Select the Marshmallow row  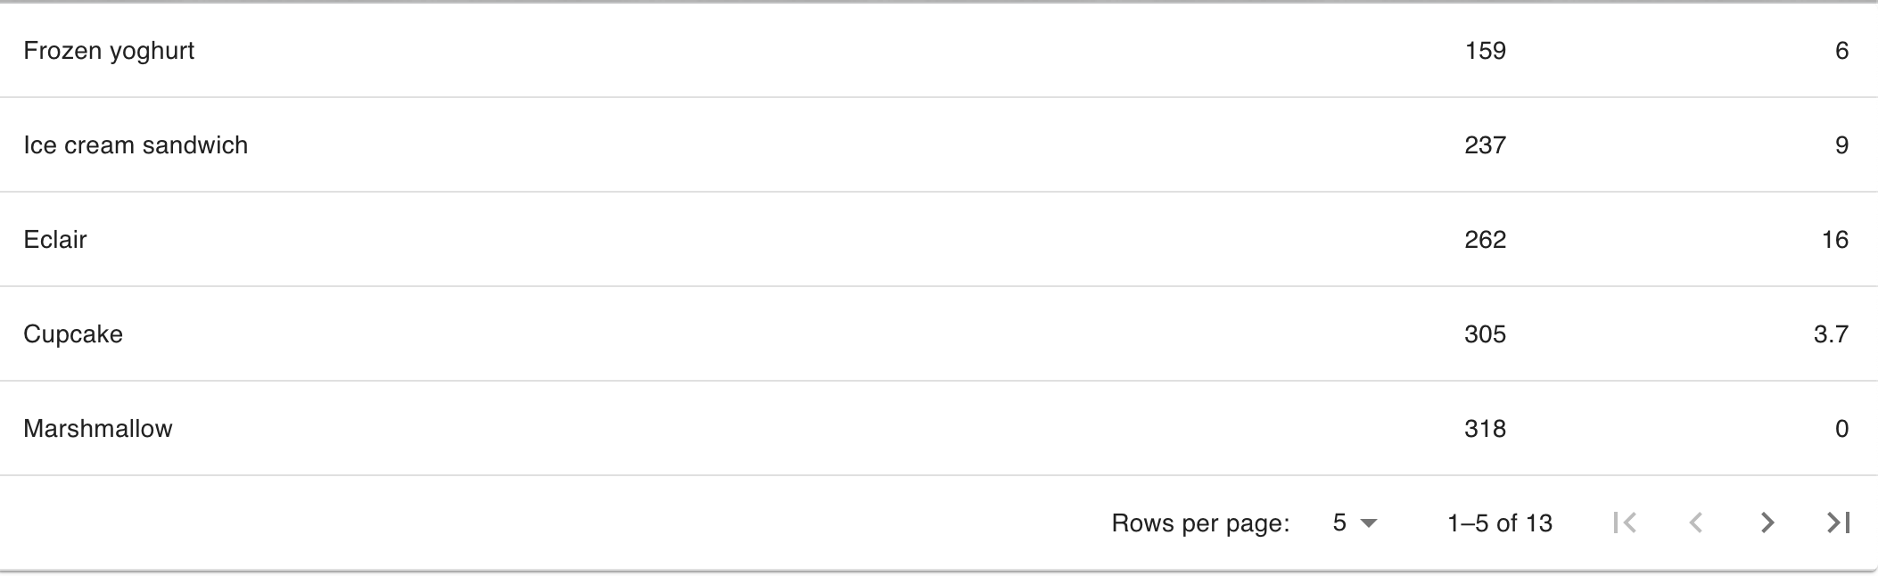coord(98,429)
